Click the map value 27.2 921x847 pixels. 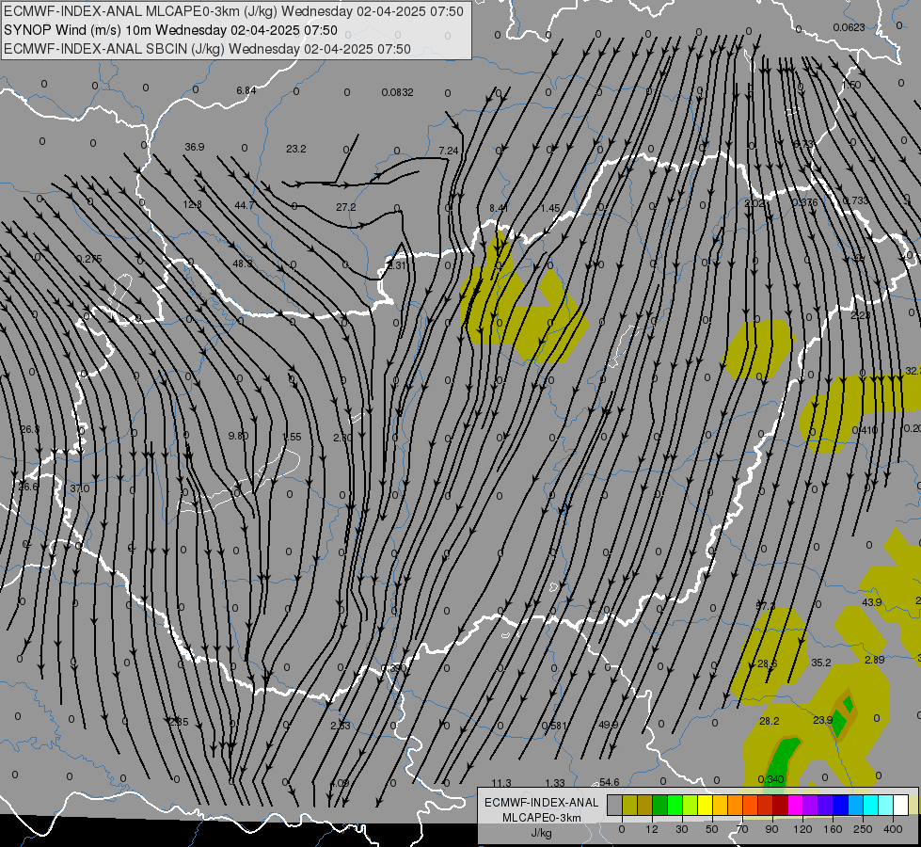point(346,207)
